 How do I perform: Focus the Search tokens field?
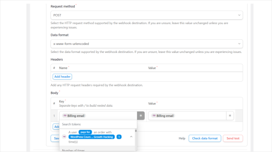tap(98, 124)
